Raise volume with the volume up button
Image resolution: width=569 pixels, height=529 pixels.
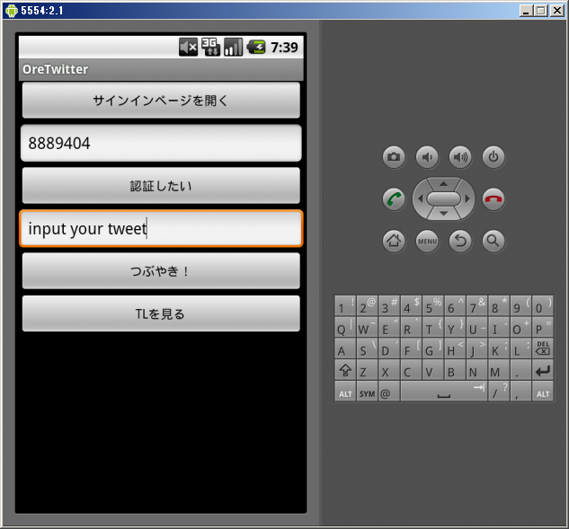coord(460,157)
